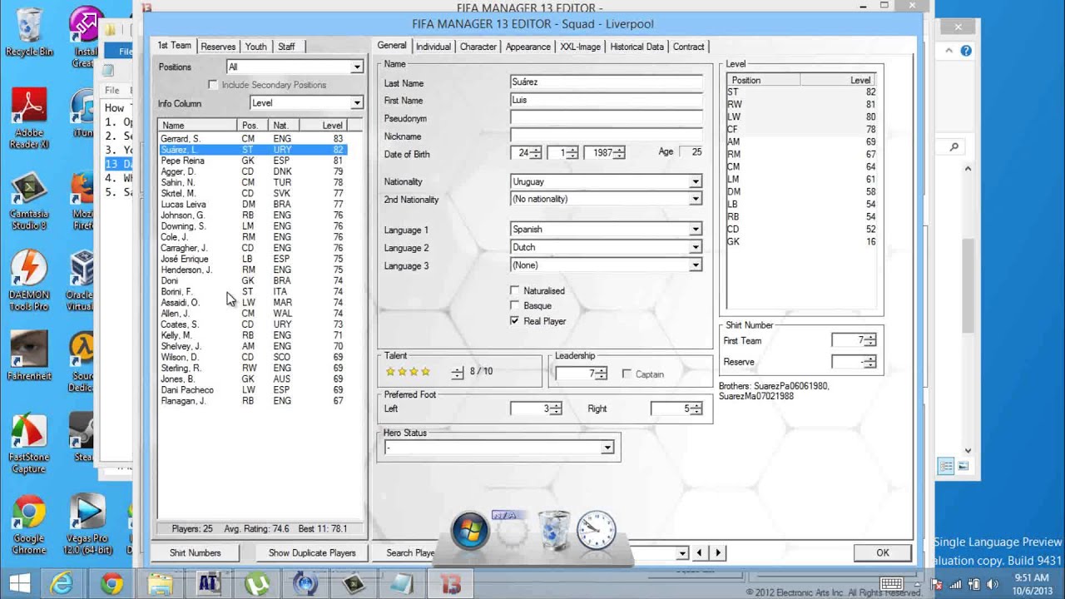The height and width of the screenshot is (599, 1065).
Task: Select Gerrard, S. in the player list
Action: (x=253, y=139)
